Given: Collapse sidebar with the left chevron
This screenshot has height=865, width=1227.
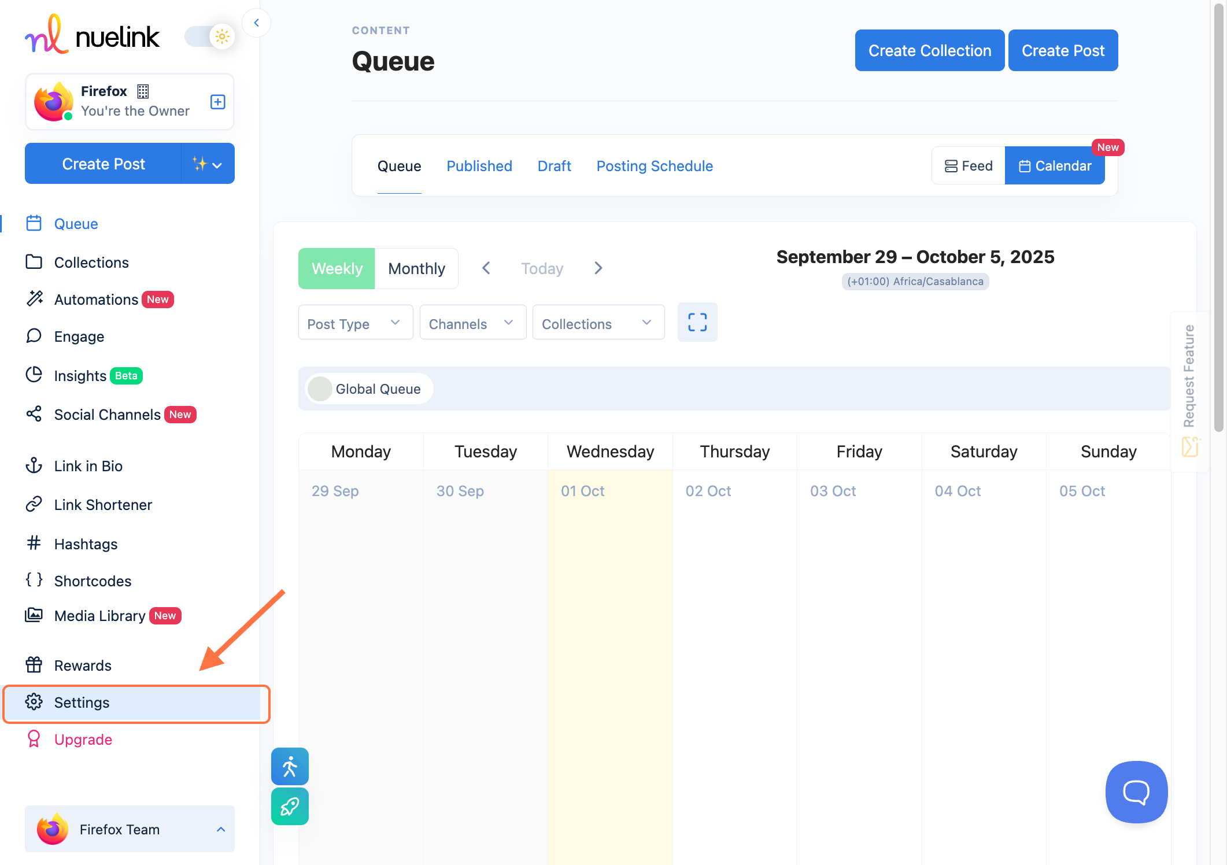Looking at the screenshot, I should [257, 23].
